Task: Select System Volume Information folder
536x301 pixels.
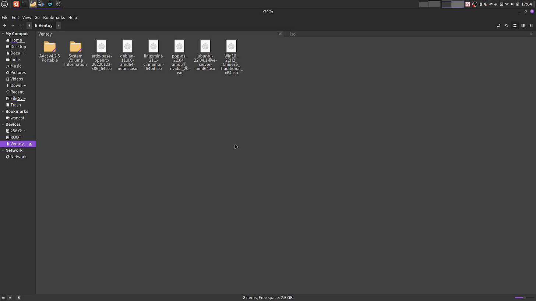Action: (75, 53)
